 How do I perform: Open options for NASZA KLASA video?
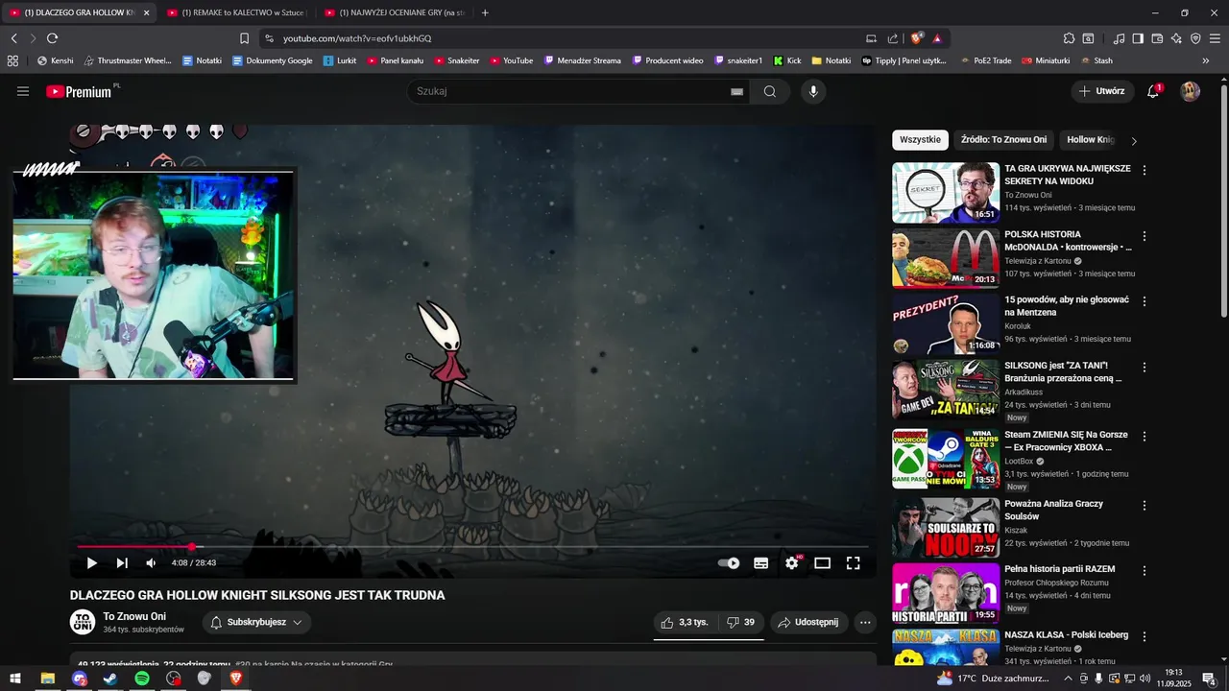tap(1144, 636)
